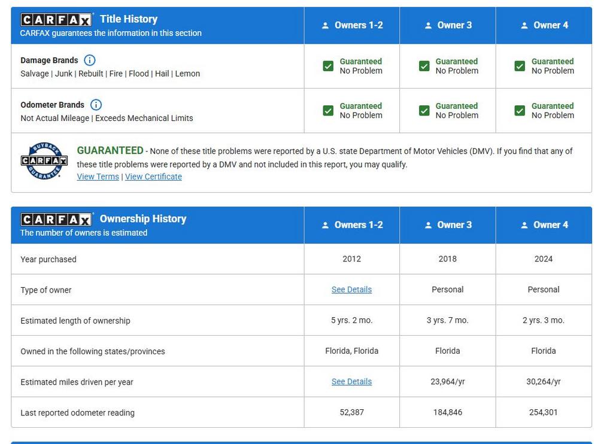Click the Odometer Brands info icon

pyautogui.click(x=96, y=105)
